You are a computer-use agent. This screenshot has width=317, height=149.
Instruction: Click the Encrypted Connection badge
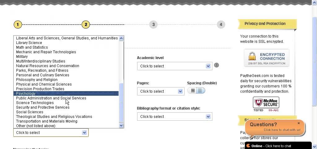(267, 58)
